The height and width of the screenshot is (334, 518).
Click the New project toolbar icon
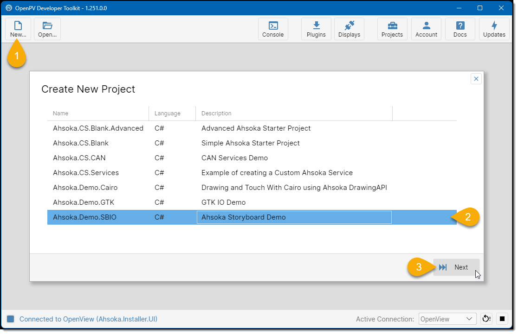[18, 29]
